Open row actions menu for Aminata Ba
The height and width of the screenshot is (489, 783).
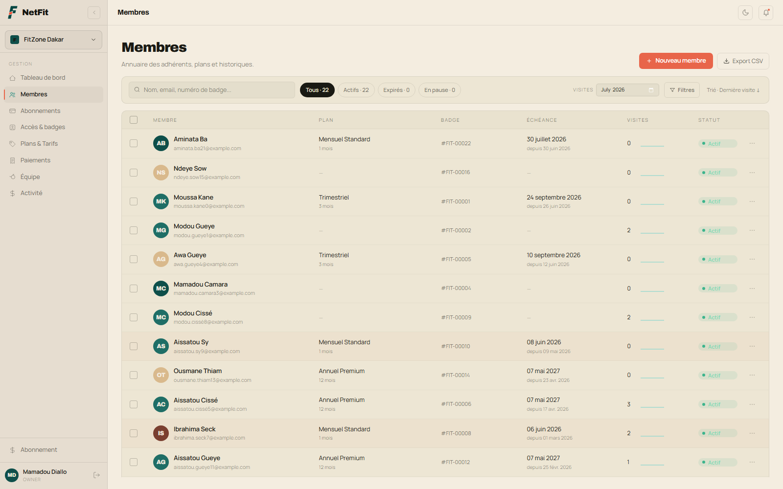[752, 143]
